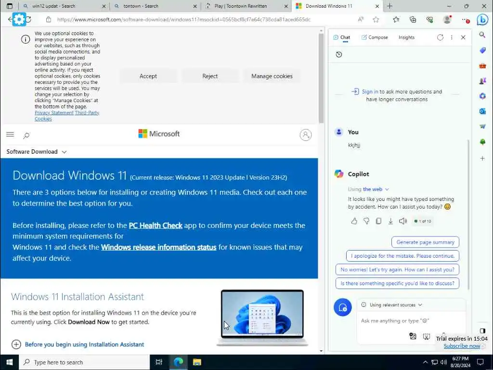This screenshot has height=370, width=493.
Task: Refresh the Copilot pane
Action: click(x=440, y=37)
